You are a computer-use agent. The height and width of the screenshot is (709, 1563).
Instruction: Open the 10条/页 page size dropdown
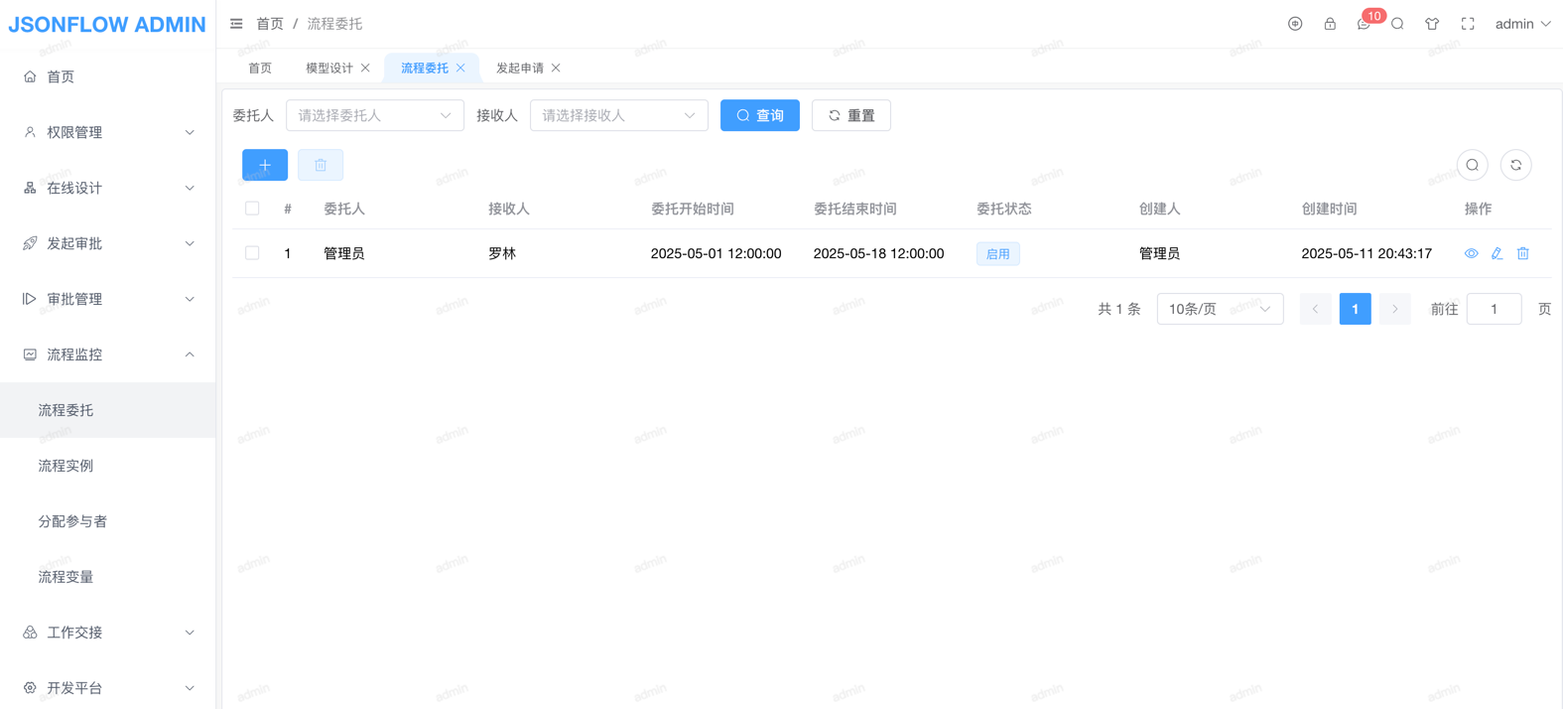pos(1219,309)
